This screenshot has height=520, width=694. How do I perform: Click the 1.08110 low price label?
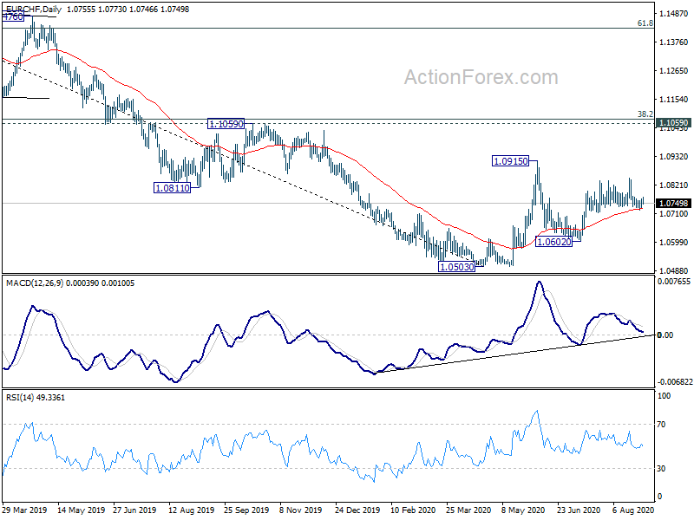tap(172, 188)
